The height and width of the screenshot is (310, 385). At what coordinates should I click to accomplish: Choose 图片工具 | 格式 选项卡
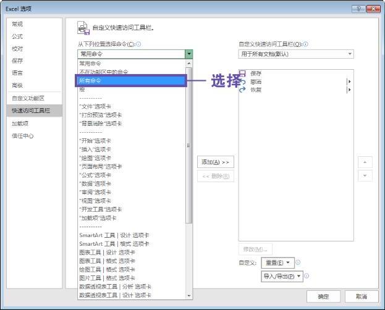[132, 278]
